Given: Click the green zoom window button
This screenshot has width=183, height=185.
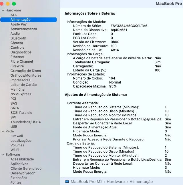Looking at the screenshot, I should coord(14,4).
